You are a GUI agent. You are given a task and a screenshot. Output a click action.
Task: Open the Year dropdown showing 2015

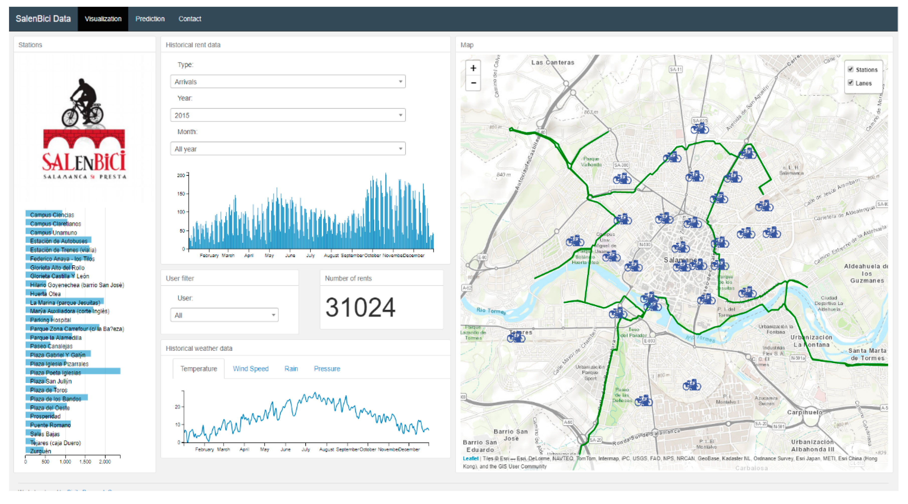click(x=288, y=115)
